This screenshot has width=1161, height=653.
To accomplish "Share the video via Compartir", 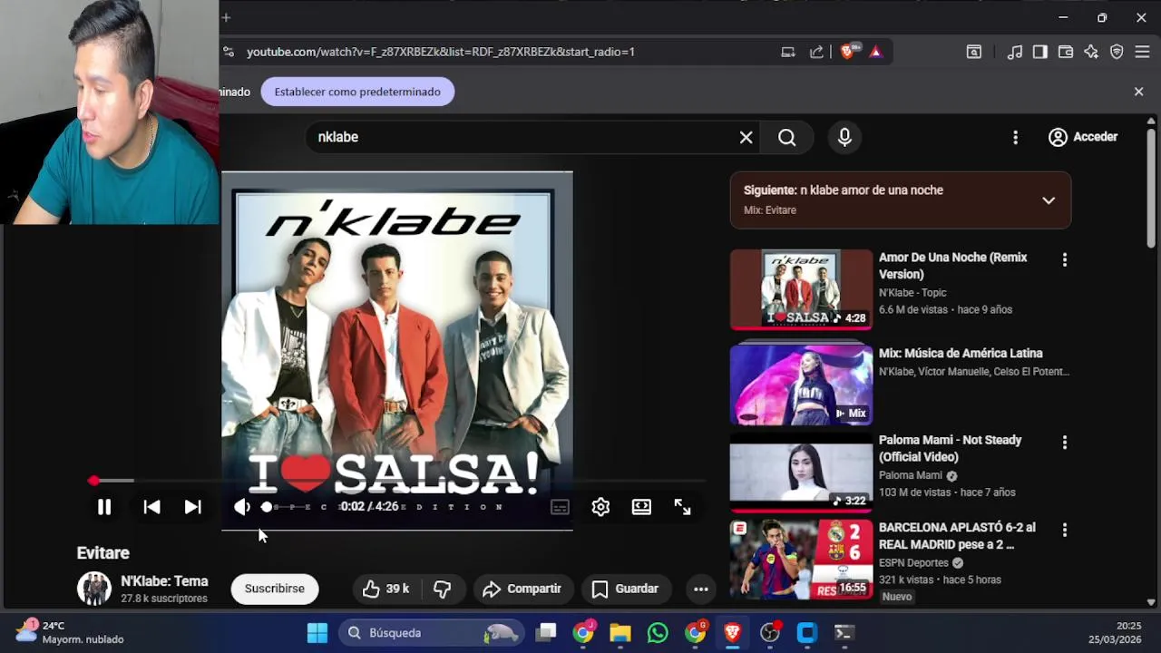I will point(522,589).
